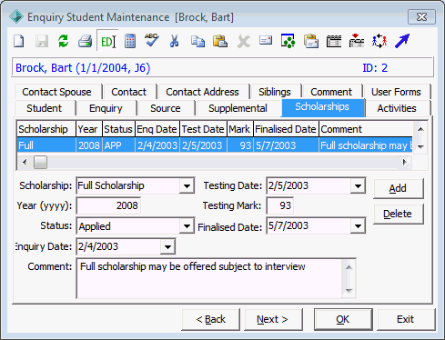Run the ABC spell check icon

[152, 40]
